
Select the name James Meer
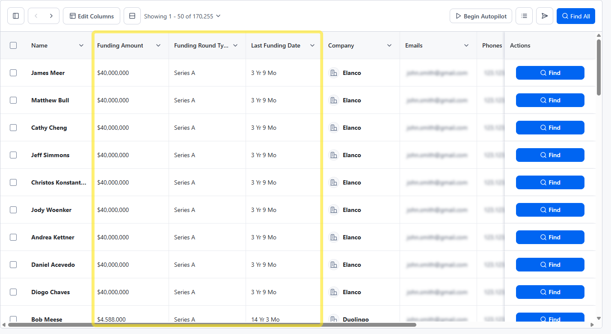pos(48,73)
